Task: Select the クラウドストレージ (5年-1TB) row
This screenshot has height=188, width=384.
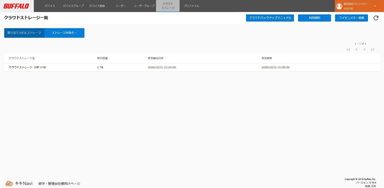Action: pyautogui.click(x=28, y=68)
